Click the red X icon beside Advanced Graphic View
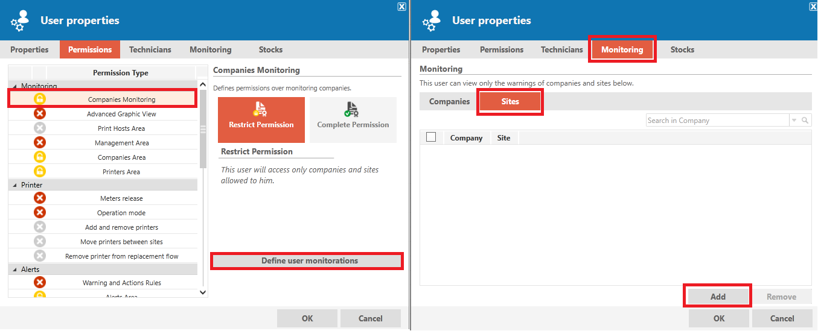 click(40, 113)
